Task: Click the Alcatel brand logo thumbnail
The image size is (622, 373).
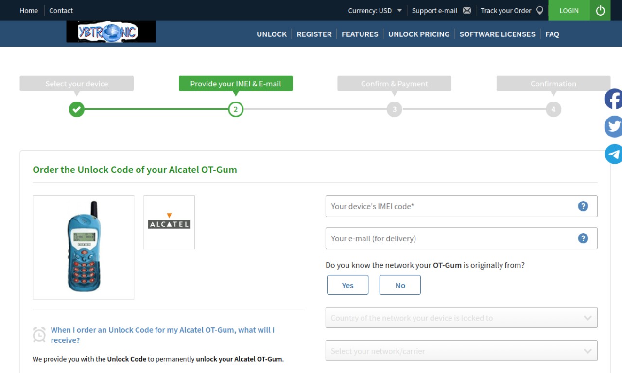Action: (x=169, y=222)
